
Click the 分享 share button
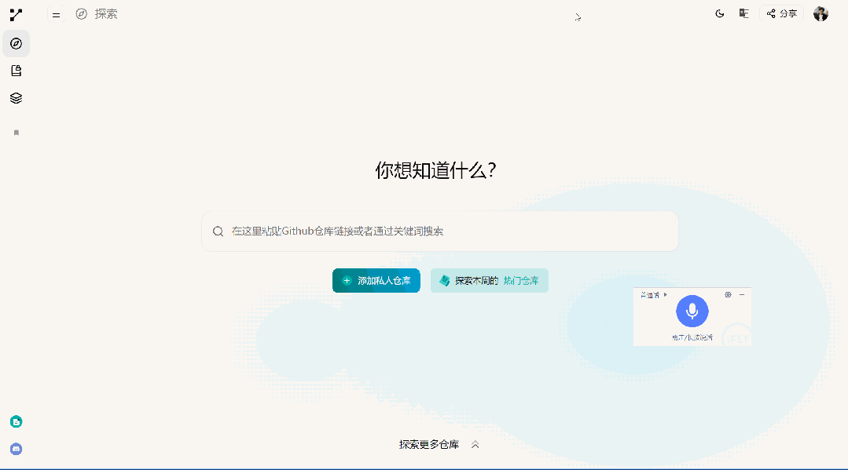[x=781, y=13]
